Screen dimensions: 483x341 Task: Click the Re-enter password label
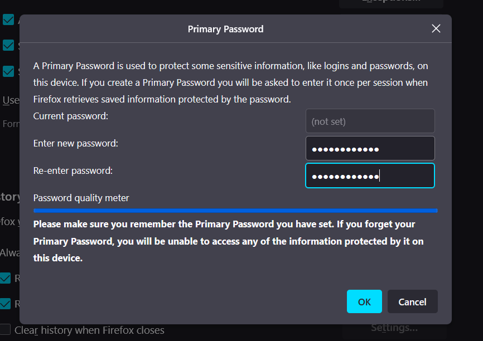click(73, 170)
